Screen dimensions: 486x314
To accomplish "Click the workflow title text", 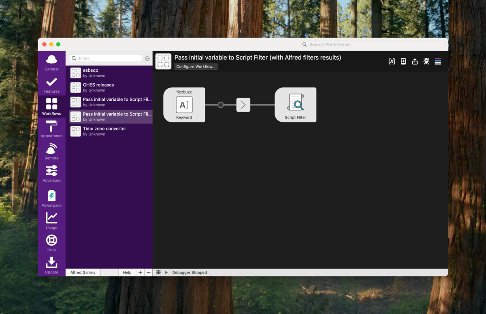I will tap(258, 57).
